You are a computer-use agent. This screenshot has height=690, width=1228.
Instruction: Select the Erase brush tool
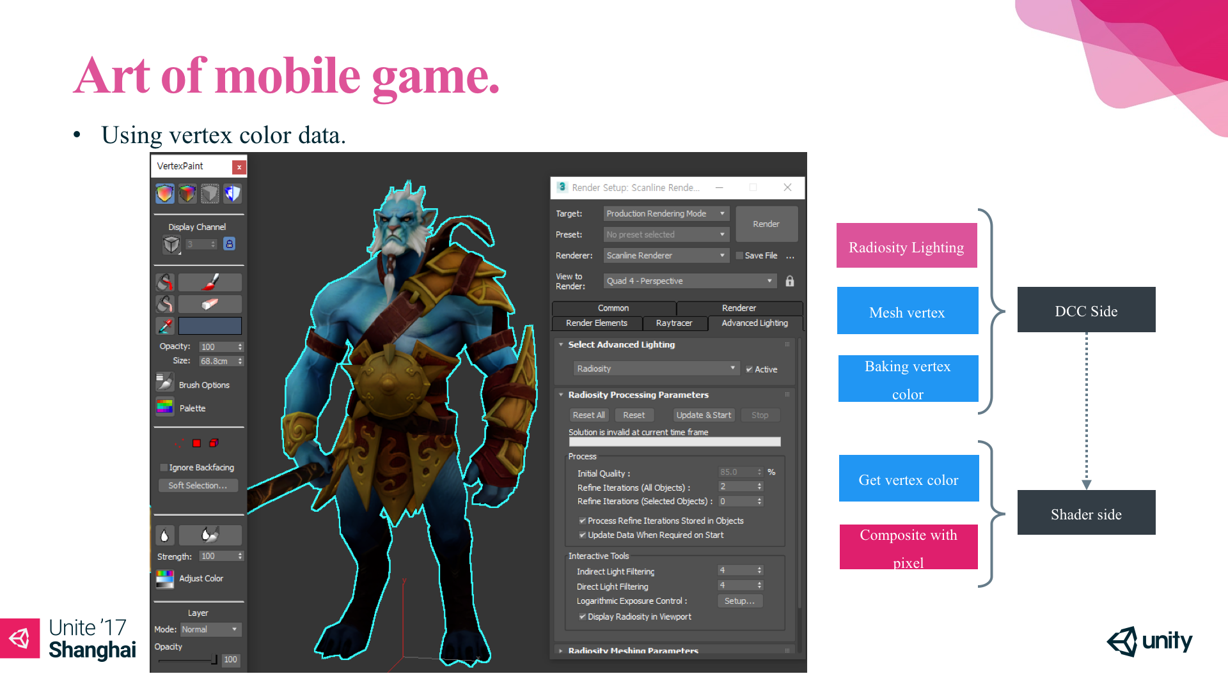[210, 304]
